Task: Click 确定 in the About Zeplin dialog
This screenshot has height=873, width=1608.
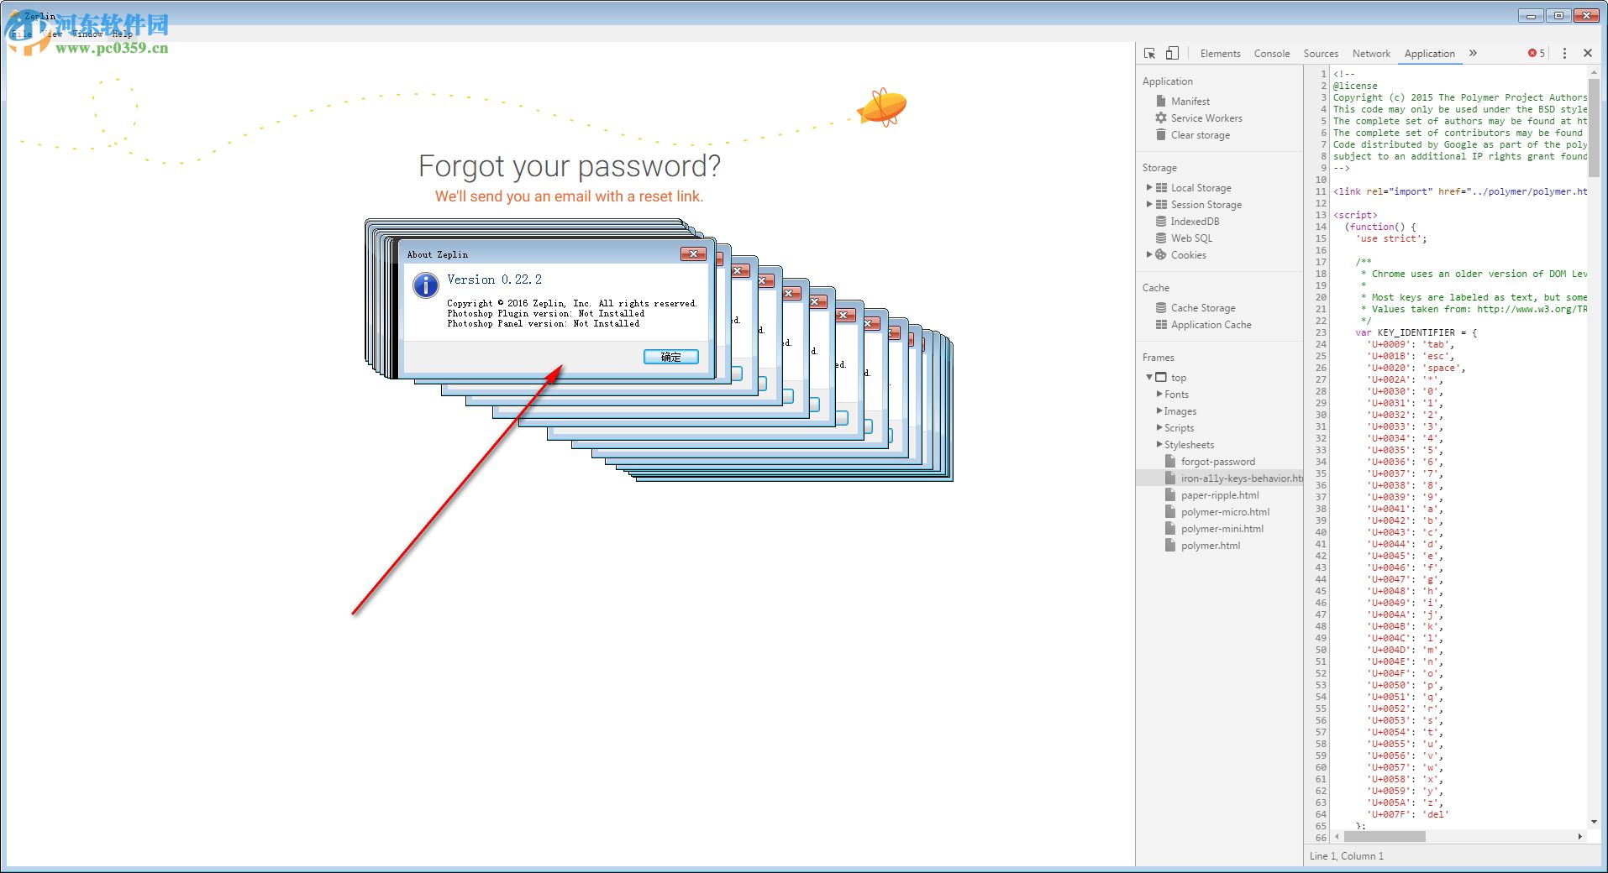Action: click(x=671, y=357)
